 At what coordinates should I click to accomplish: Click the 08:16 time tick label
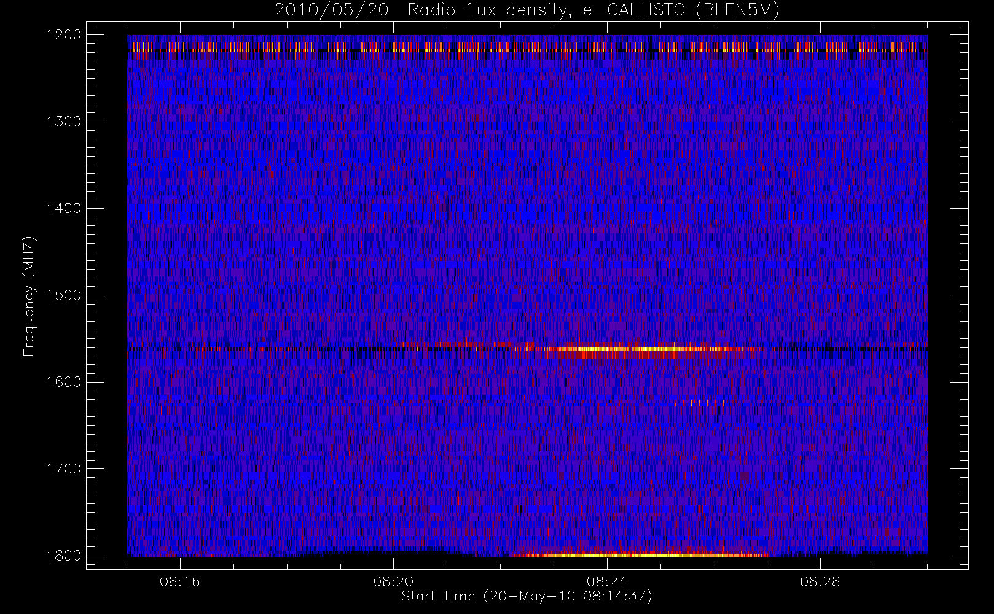180,581
